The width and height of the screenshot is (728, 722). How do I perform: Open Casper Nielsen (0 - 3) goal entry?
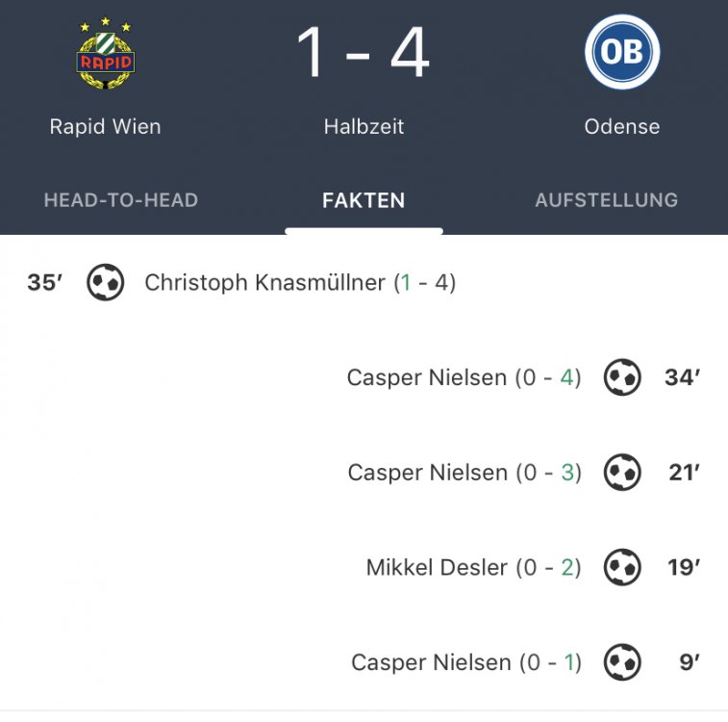pos(464,473)
